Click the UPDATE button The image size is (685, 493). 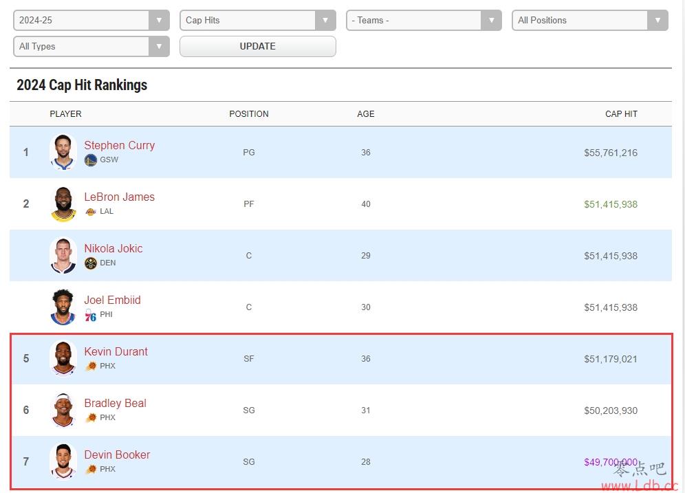[x=258, y=46]
